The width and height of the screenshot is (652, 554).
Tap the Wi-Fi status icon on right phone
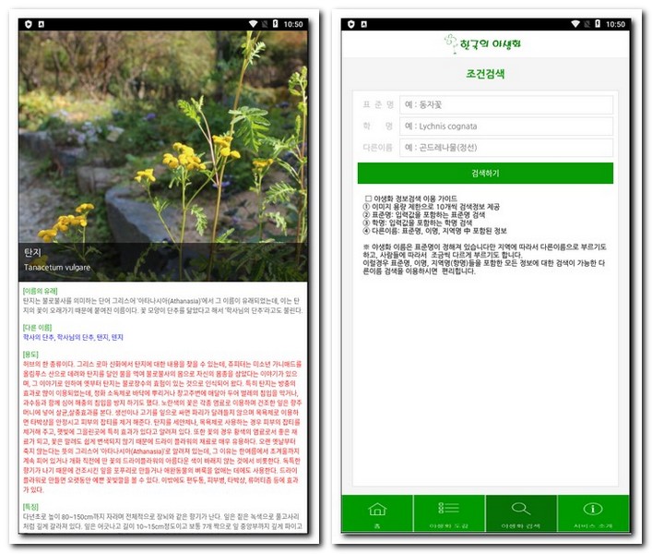pyautogui.click(x=575, y=23)
